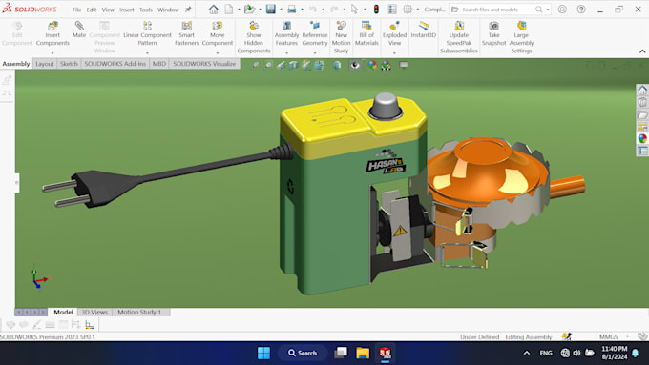The image size is (649, 365).
Task: Expand the Options gear dropdown arrow
Action: tap(418, 10)
